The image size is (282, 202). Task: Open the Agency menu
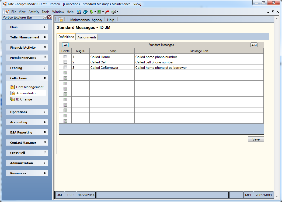(x=97, y=20)
